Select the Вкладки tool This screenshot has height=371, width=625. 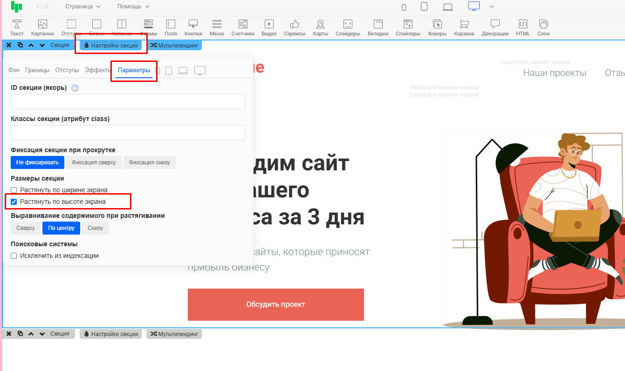(378, 27)
